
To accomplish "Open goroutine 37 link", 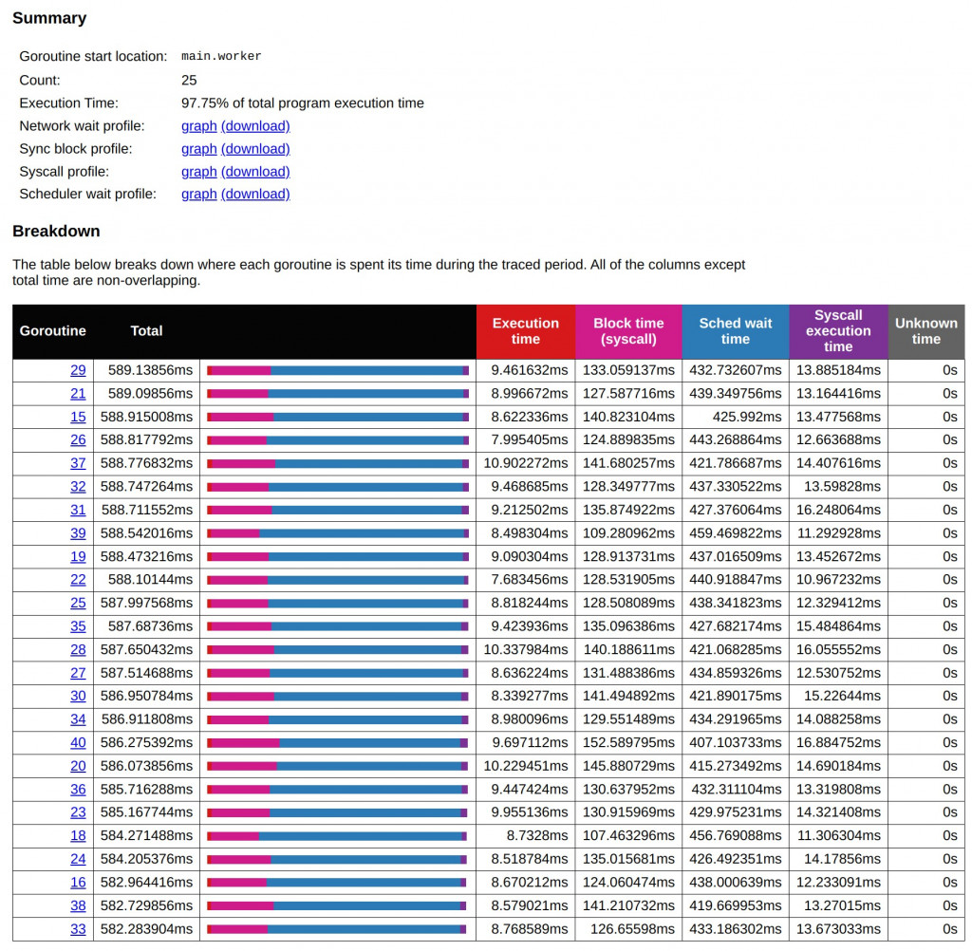I will 78,463.
